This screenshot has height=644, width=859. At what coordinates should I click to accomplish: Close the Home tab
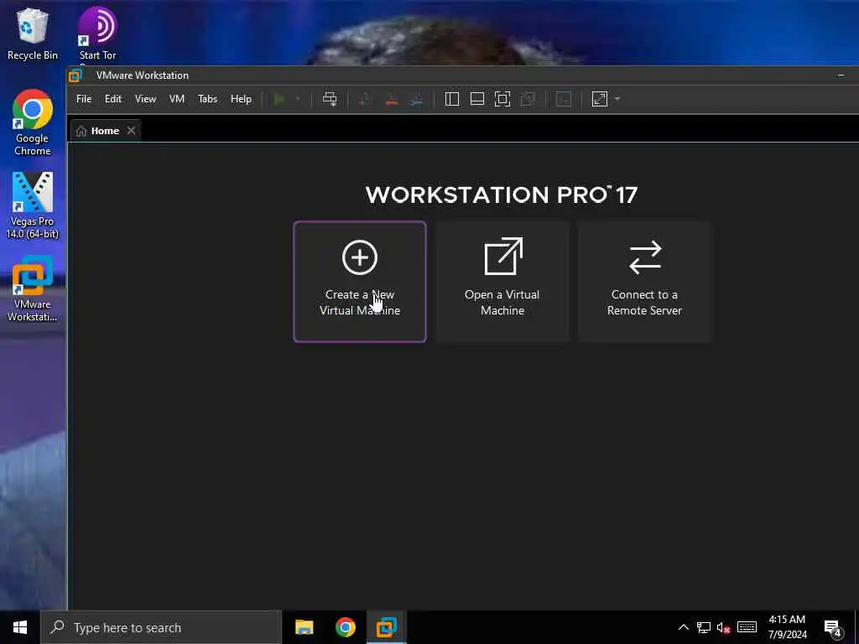131,130
